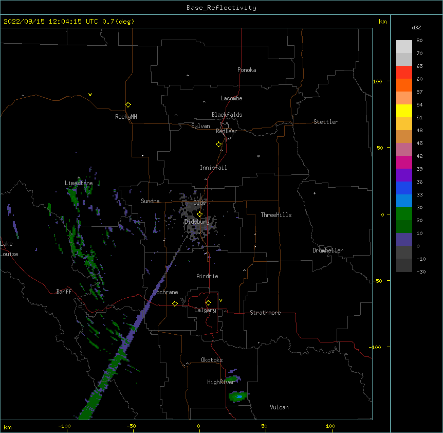Click the -30 value on dBZ scale
443x433 pixels.
point(421,272)
